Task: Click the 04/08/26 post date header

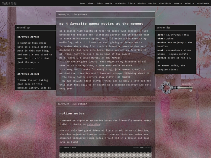Action: [72, 14]
